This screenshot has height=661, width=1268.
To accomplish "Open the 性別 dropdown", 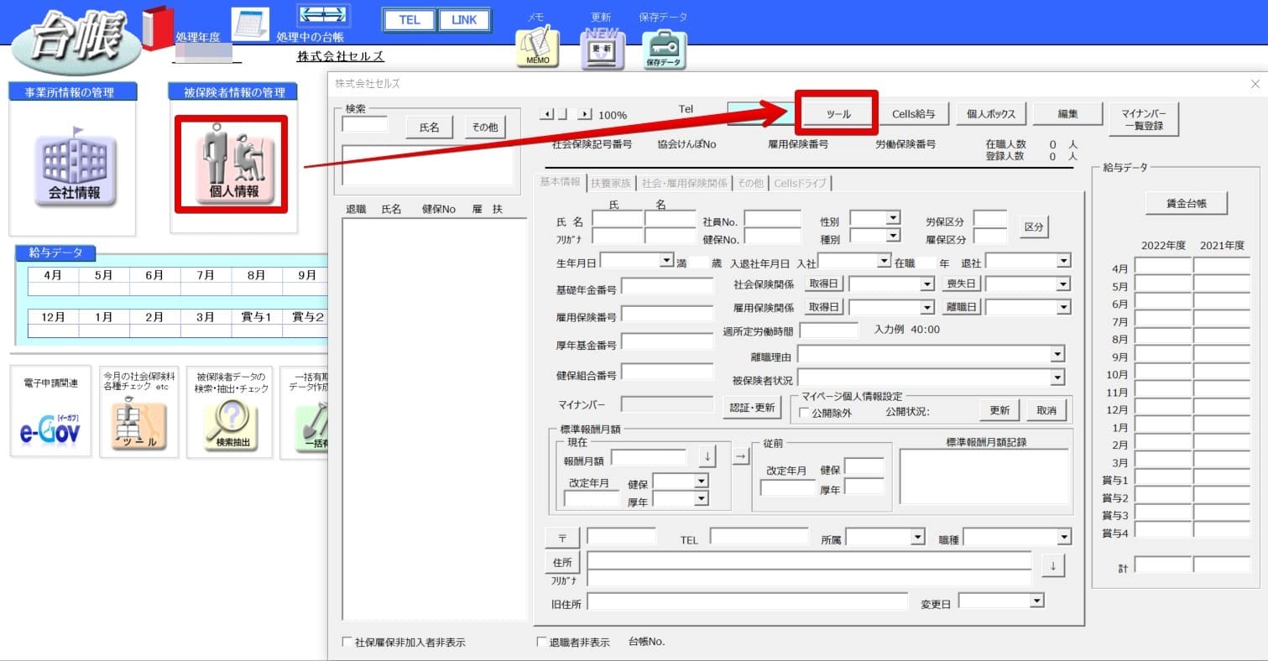I will click(893, 218).
